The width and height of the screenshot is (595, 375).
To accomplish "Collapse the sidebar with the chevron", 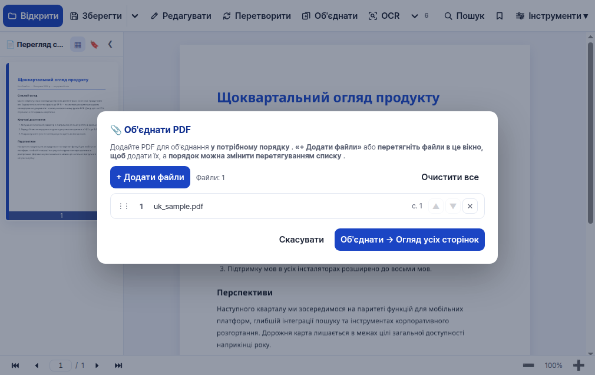I will (110, 44).
